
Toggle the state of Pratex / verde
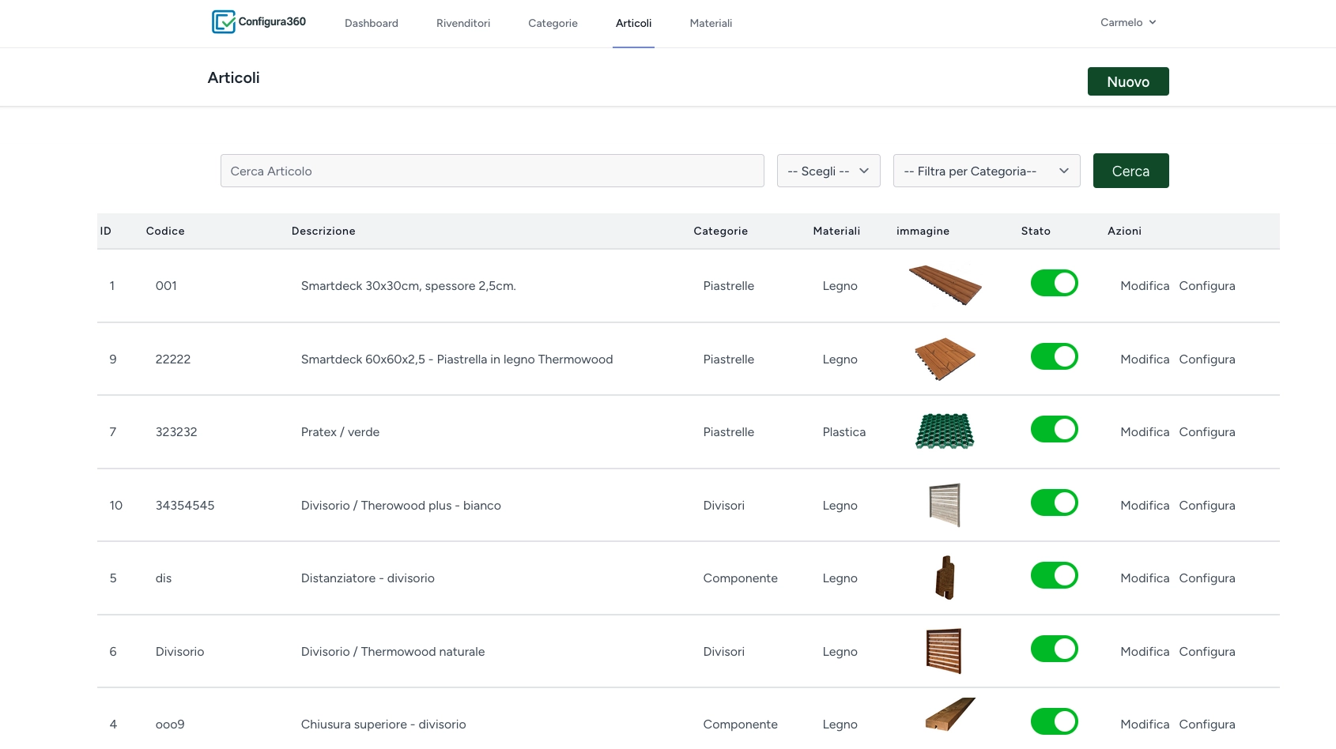[1054, 430]
